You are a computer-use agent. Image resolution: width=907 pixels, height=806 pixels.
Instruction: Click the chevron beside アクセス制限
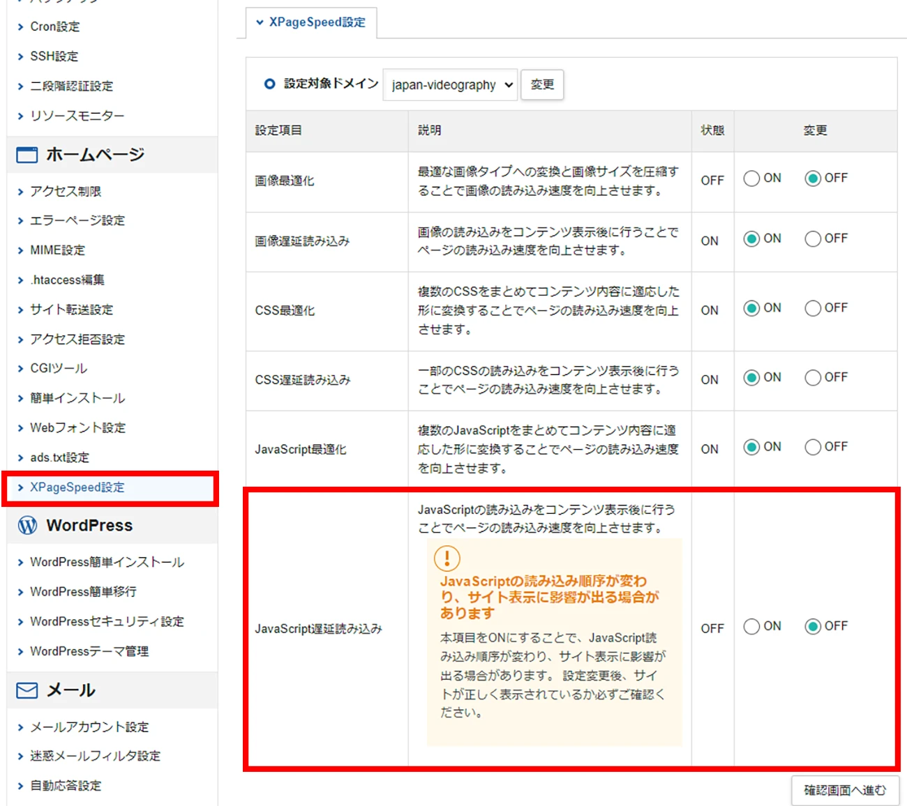click(x=20, y=192)
